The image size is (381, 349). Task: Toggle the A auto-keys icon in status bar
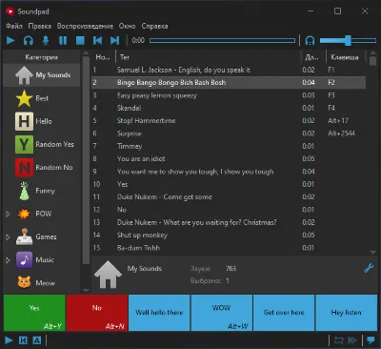pyautogui.click(x=37, y=340)
